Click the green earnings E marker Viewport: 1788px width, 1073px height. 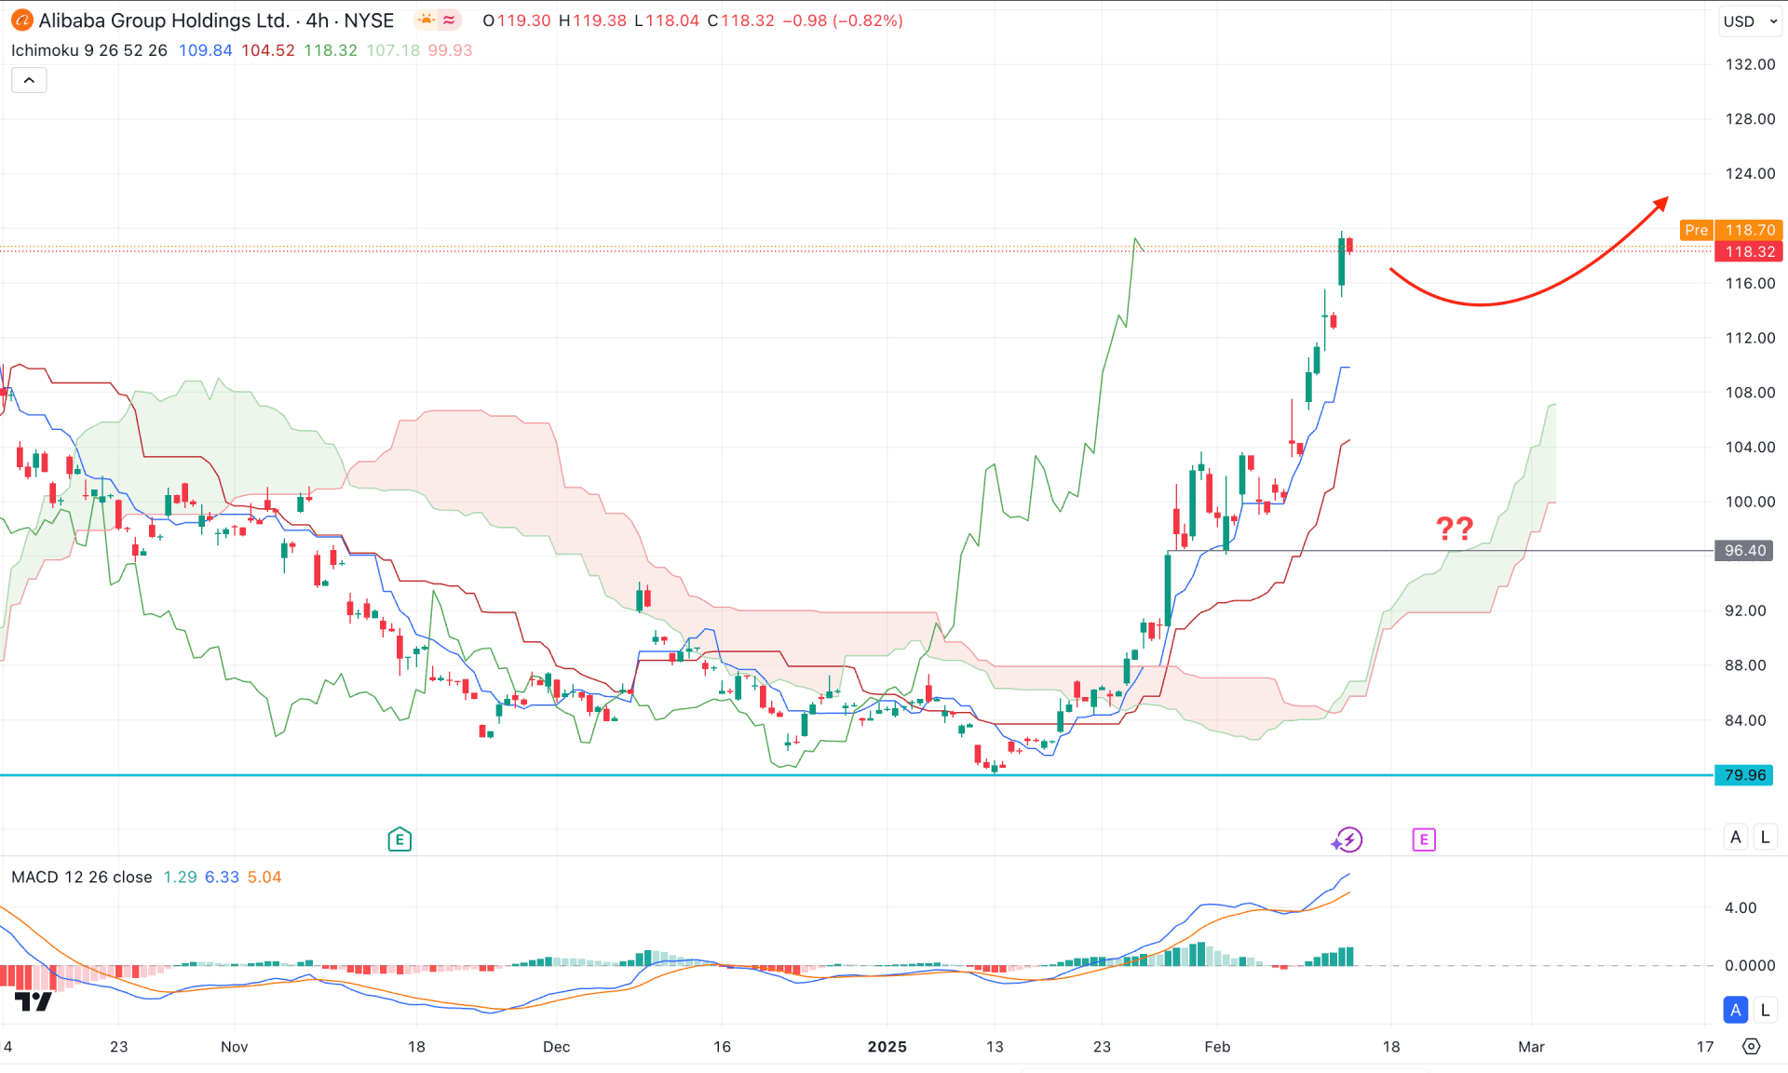[400, 839]
